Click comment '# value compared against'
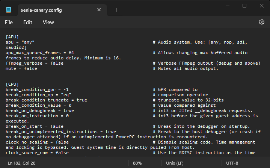 184,105
